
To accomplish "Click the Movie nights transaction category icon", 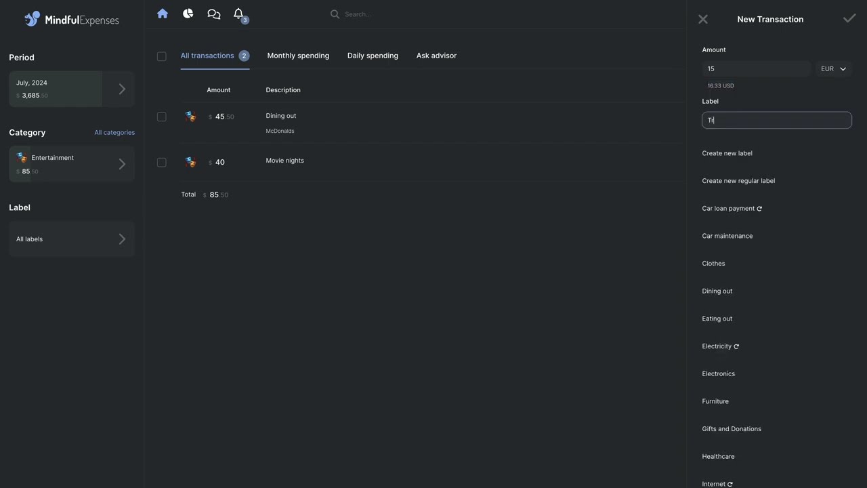I will [x=190, y=162].
